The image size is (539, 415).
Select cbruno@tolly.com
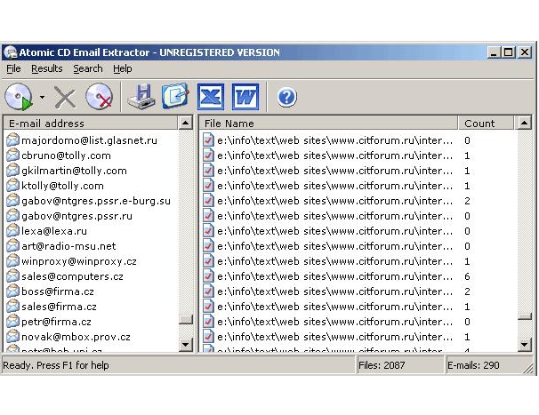66,156
